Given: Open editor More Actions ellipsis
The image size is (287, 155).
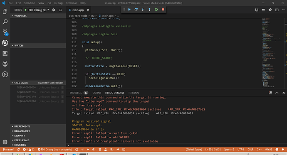Looking at the screenshot, I should tap(284, 10).
